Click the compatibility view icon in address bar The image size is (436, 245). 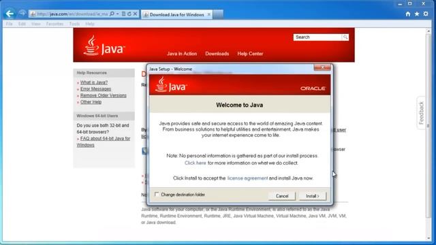click(x=124, y=14)
